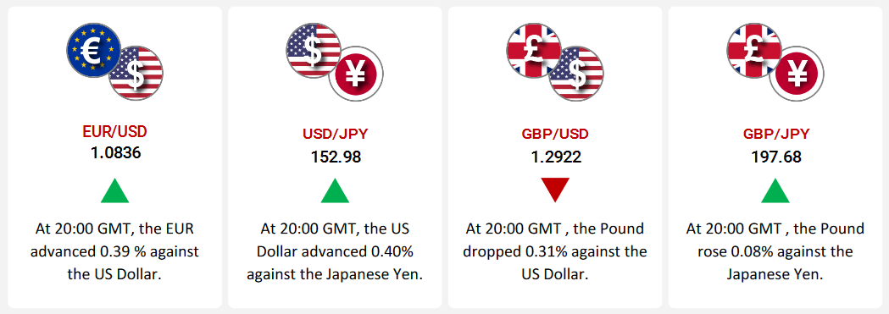889x314 pixels.
Task: Click the US dollar coin in EUR/USD card
Action: point(136,73)
